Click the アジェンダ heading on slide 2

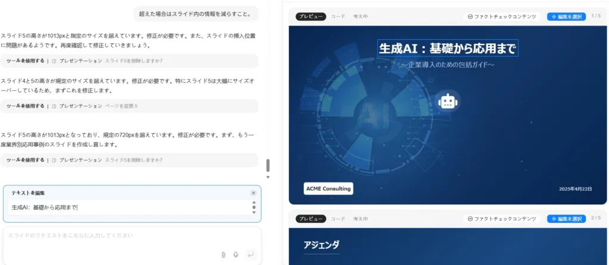click(321, 245)
